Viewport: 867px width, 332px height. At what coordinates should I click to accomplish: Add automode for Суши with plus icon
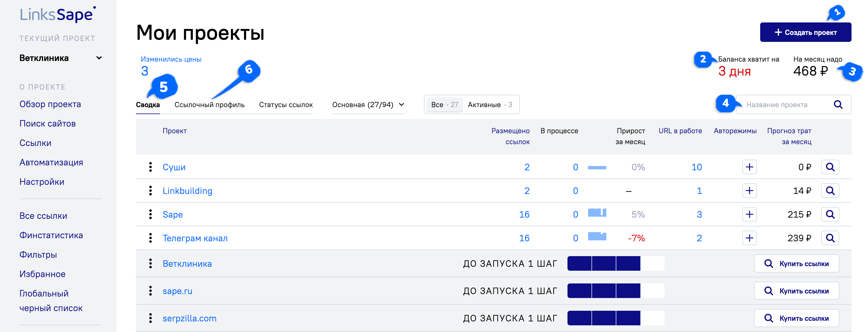click(x=749, y=167)
